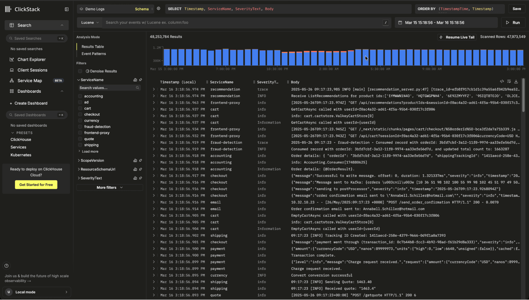Enable the Denoise Results checkbox
Screen dimensions: 529x300
[80, 71]
